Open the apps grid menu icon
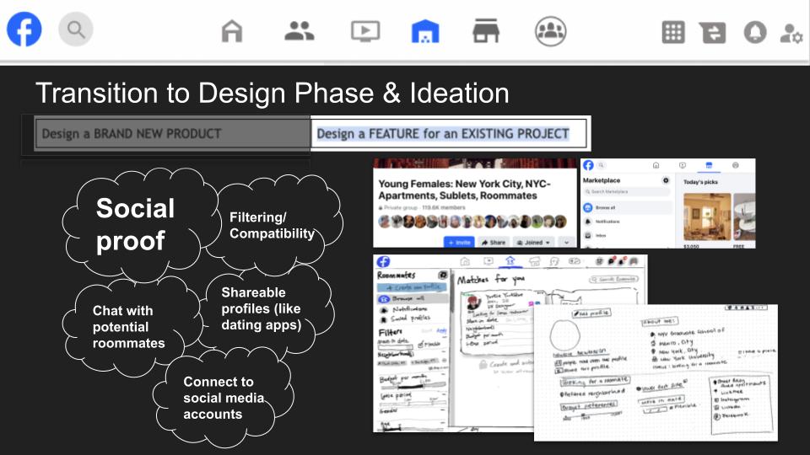This screenshot has height=455, width=810. tap(673, 32)
